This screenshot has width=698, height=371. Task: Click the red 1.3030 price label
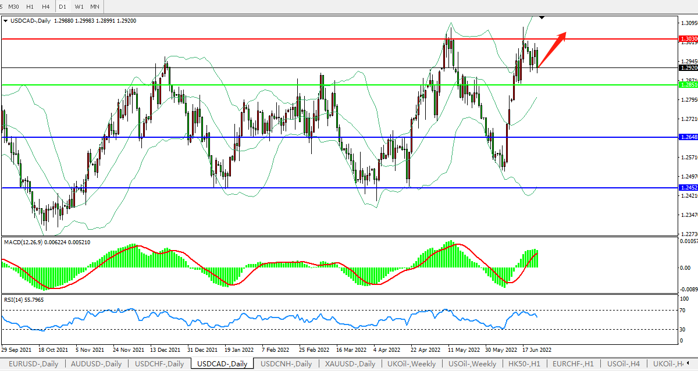(688, 38)
